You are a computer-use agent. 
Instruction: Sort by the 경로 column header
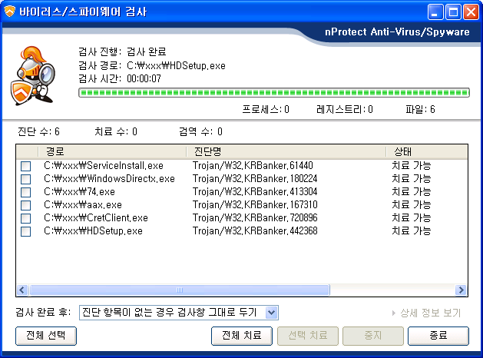click(x=112, y=151)
